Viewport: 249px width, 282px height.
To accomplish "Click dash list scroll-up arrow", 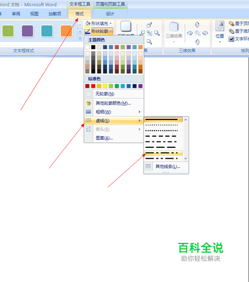I will pyautogui.click(x=185, y=119).
